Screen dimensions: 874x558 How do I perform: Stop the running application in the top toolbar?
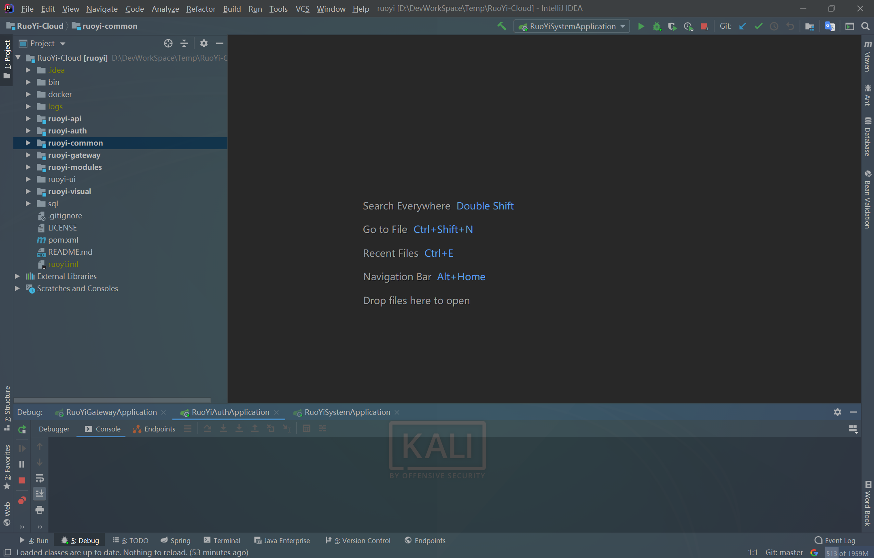coord(704,27)
